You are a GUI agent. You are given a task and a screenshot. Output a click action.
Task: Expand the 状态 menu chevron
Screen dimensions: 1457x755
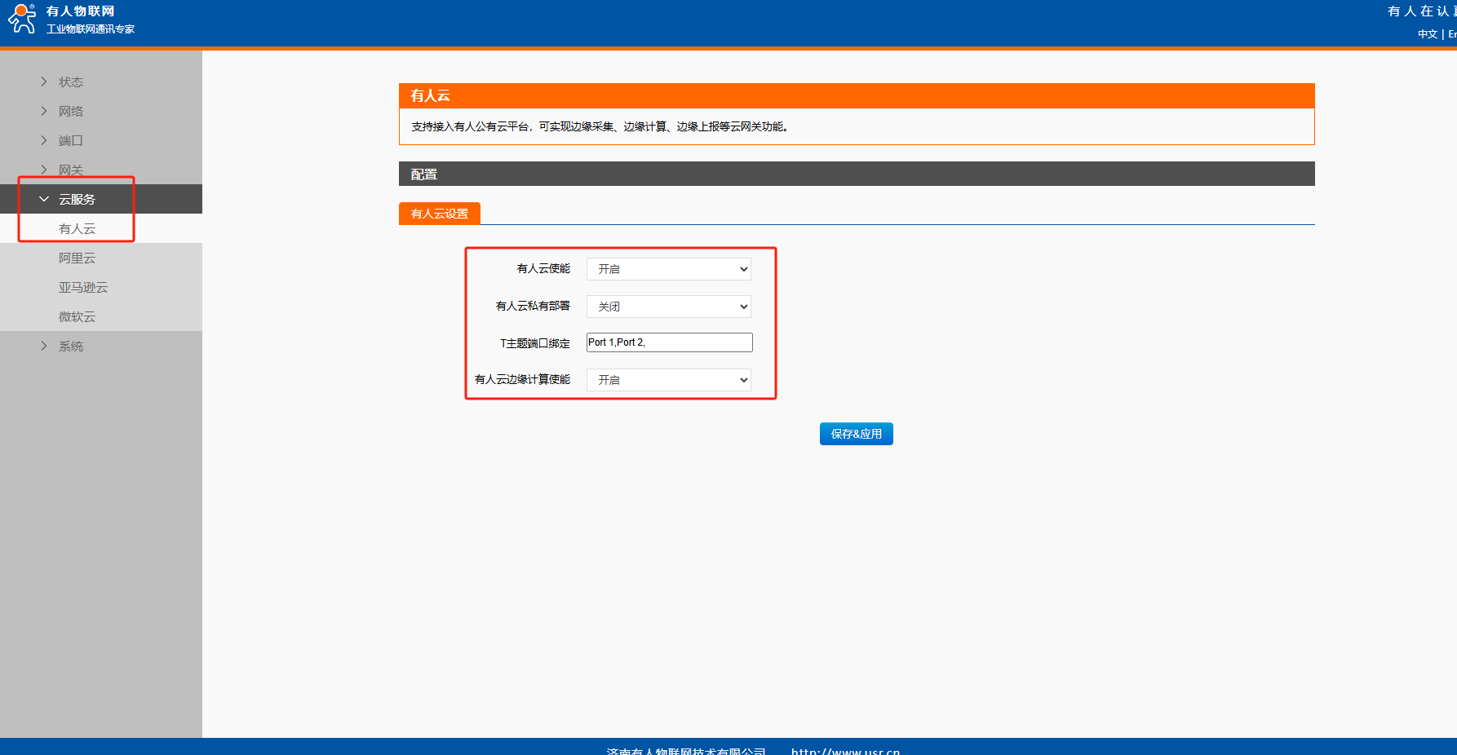44,82
